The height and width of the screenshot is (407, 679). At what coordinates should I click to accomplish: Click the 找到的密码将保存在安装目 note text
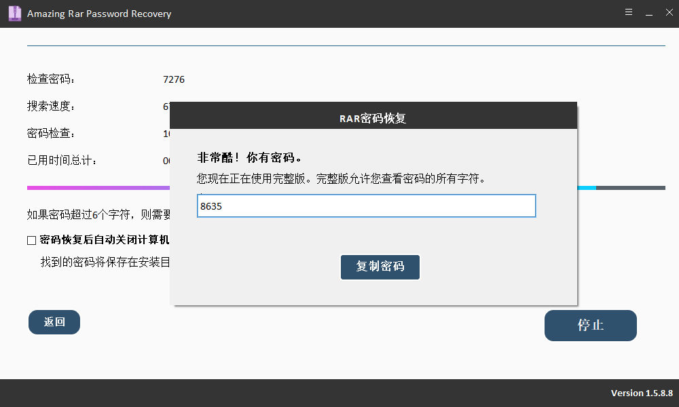[x=105, y=262]
